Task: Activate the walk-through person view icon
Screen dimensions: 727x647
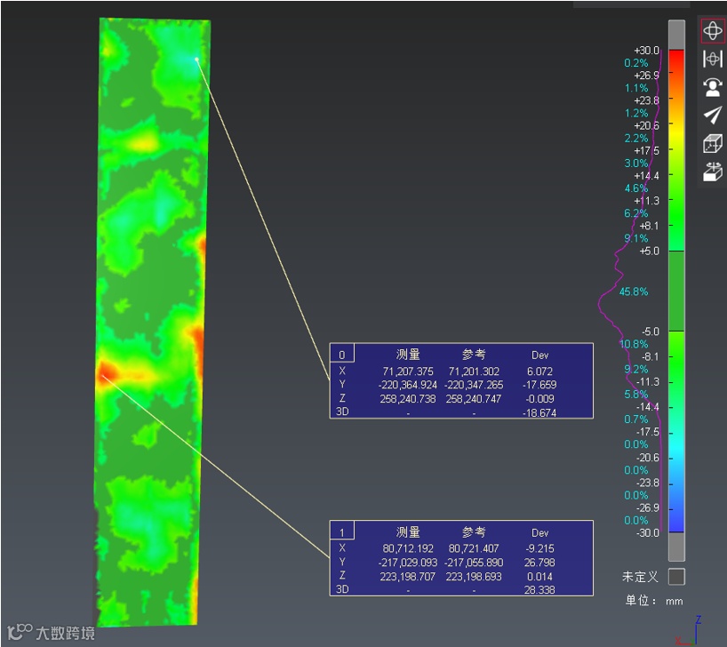Action: pyautogui.click(x=712, y=87)
